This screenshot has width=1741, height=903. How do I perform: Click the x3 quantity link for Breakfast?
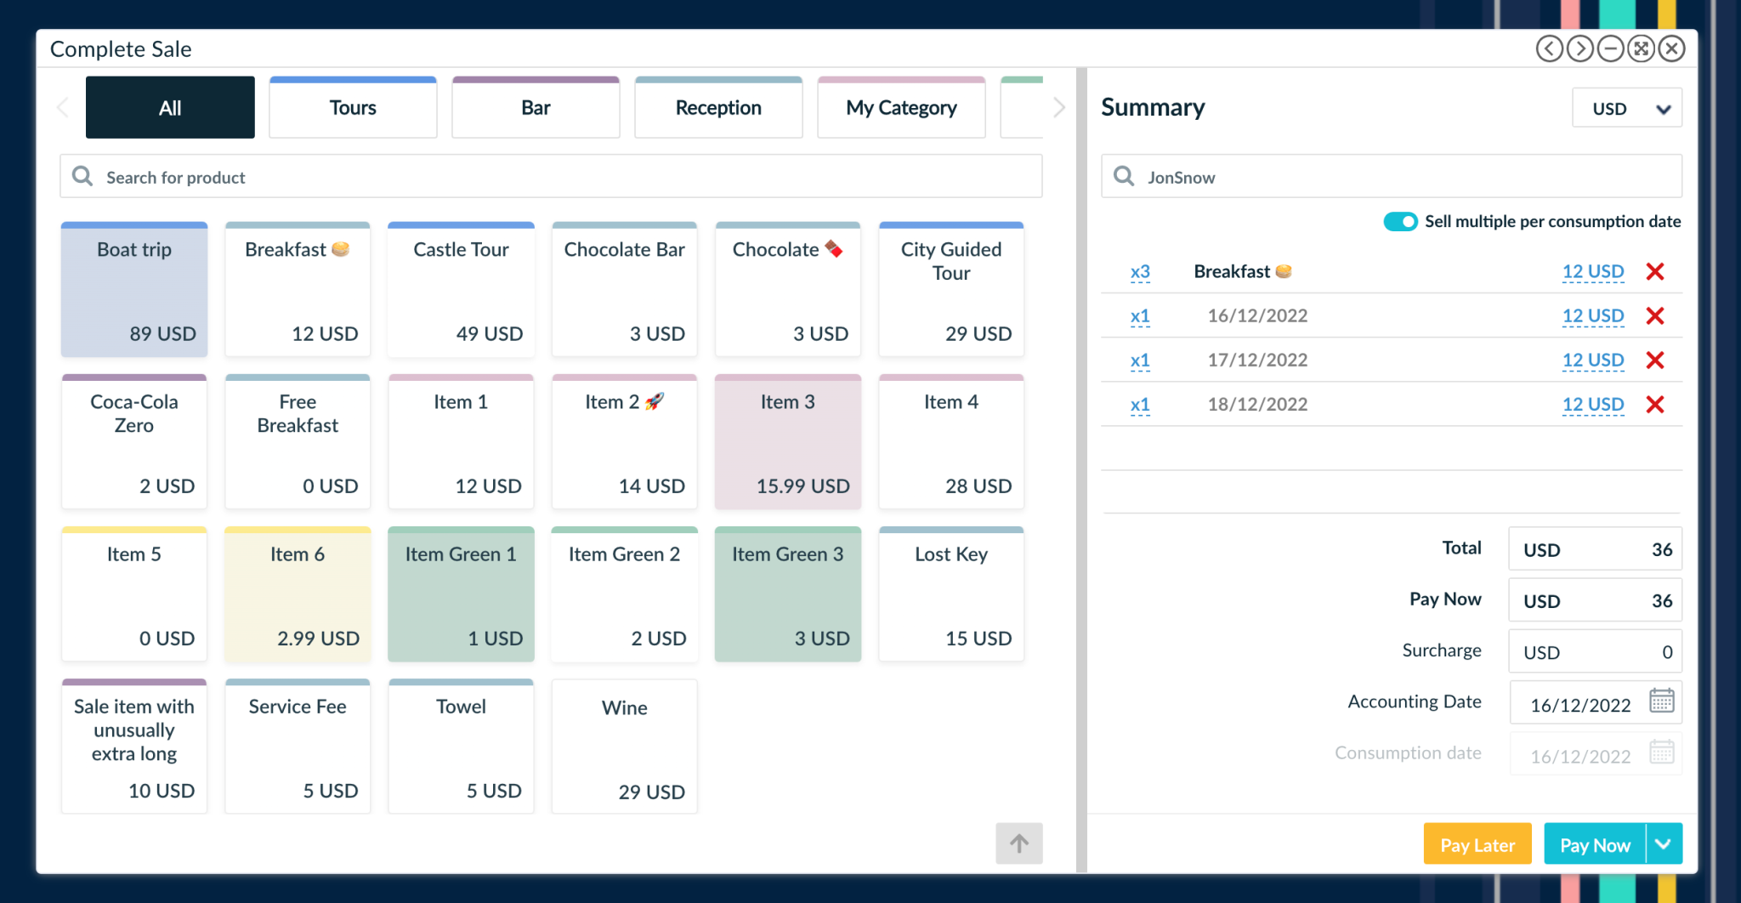pyautogui.click(x=1139, y=272)
